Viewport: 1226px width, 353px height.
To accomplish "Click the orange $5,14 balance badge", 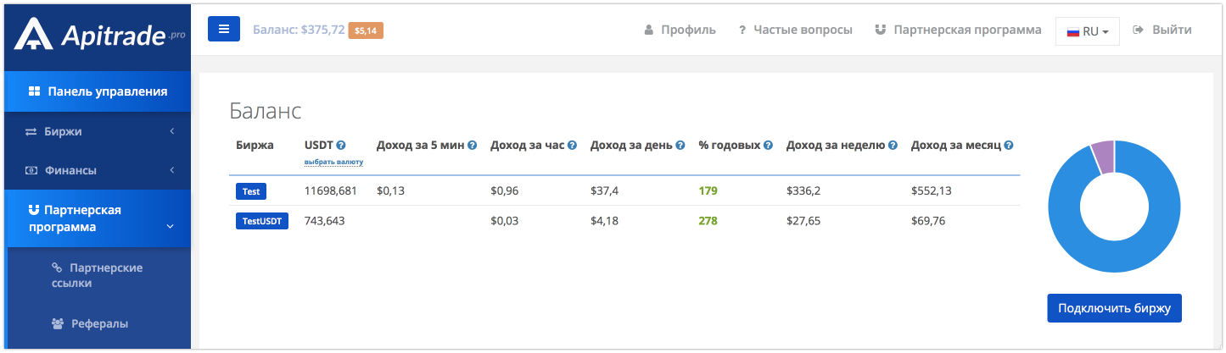I will 367,30.
